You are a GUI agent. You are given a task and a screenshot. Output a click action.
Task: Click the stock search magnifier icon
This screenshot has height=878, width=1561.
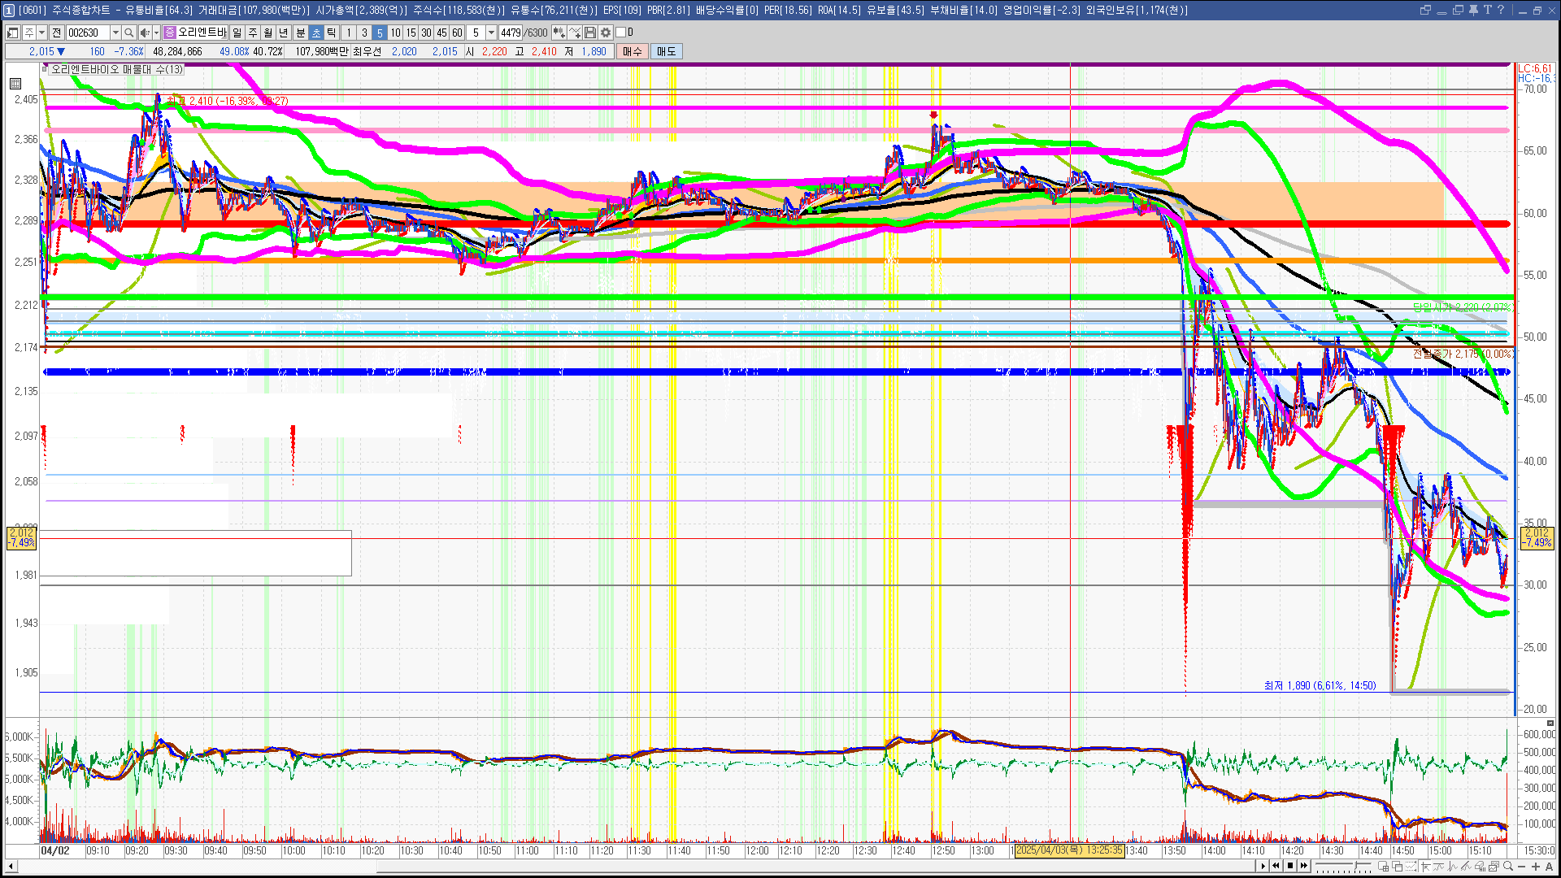tap(128, 33)
